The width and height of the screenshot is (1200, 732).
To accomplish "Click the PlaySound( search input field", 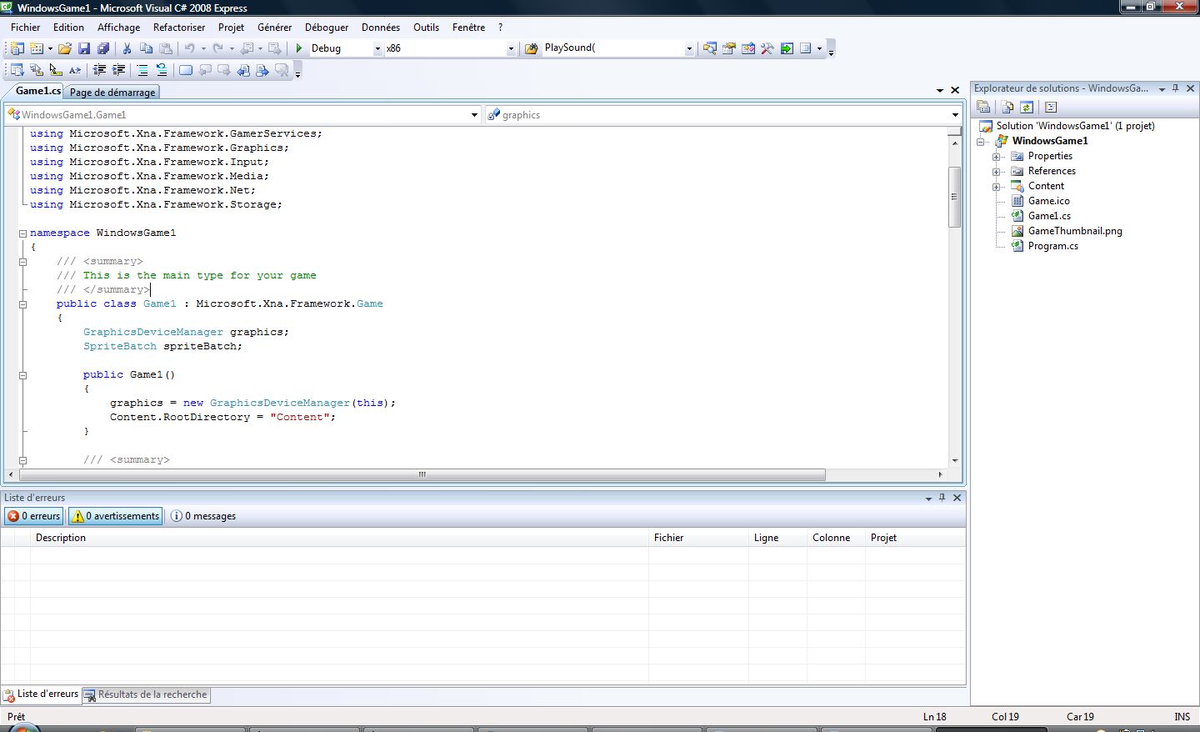I will 612,48.
